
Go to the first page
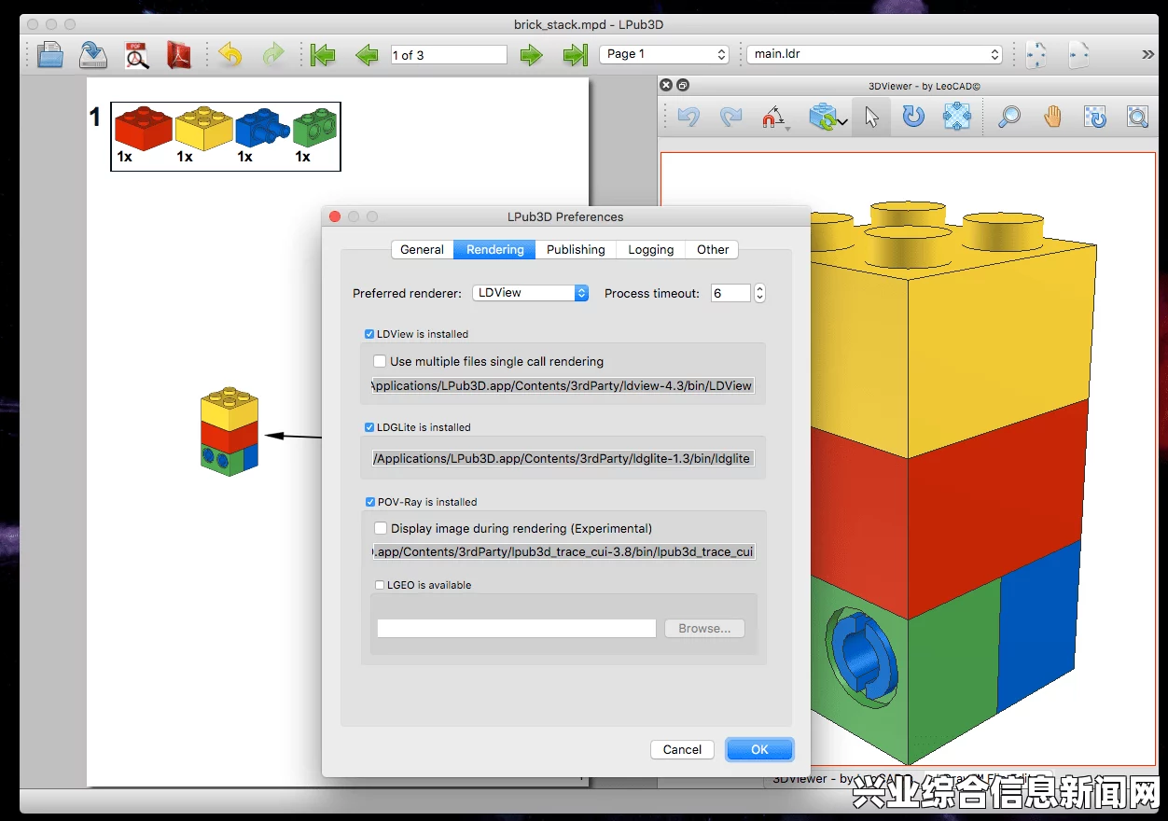point(323,55)
